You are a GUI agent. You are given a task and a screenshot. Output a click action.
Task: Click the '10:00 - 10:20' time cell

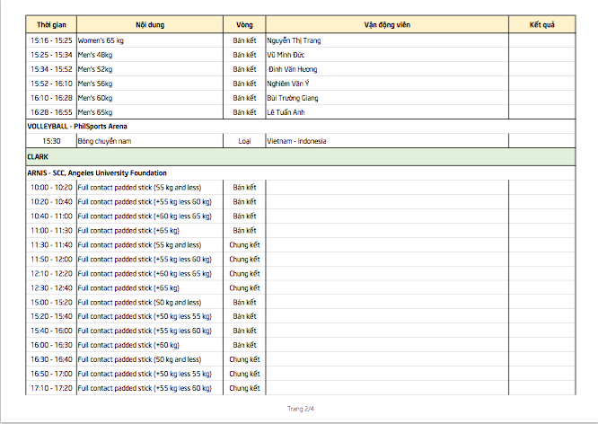[x=51, y=187]
